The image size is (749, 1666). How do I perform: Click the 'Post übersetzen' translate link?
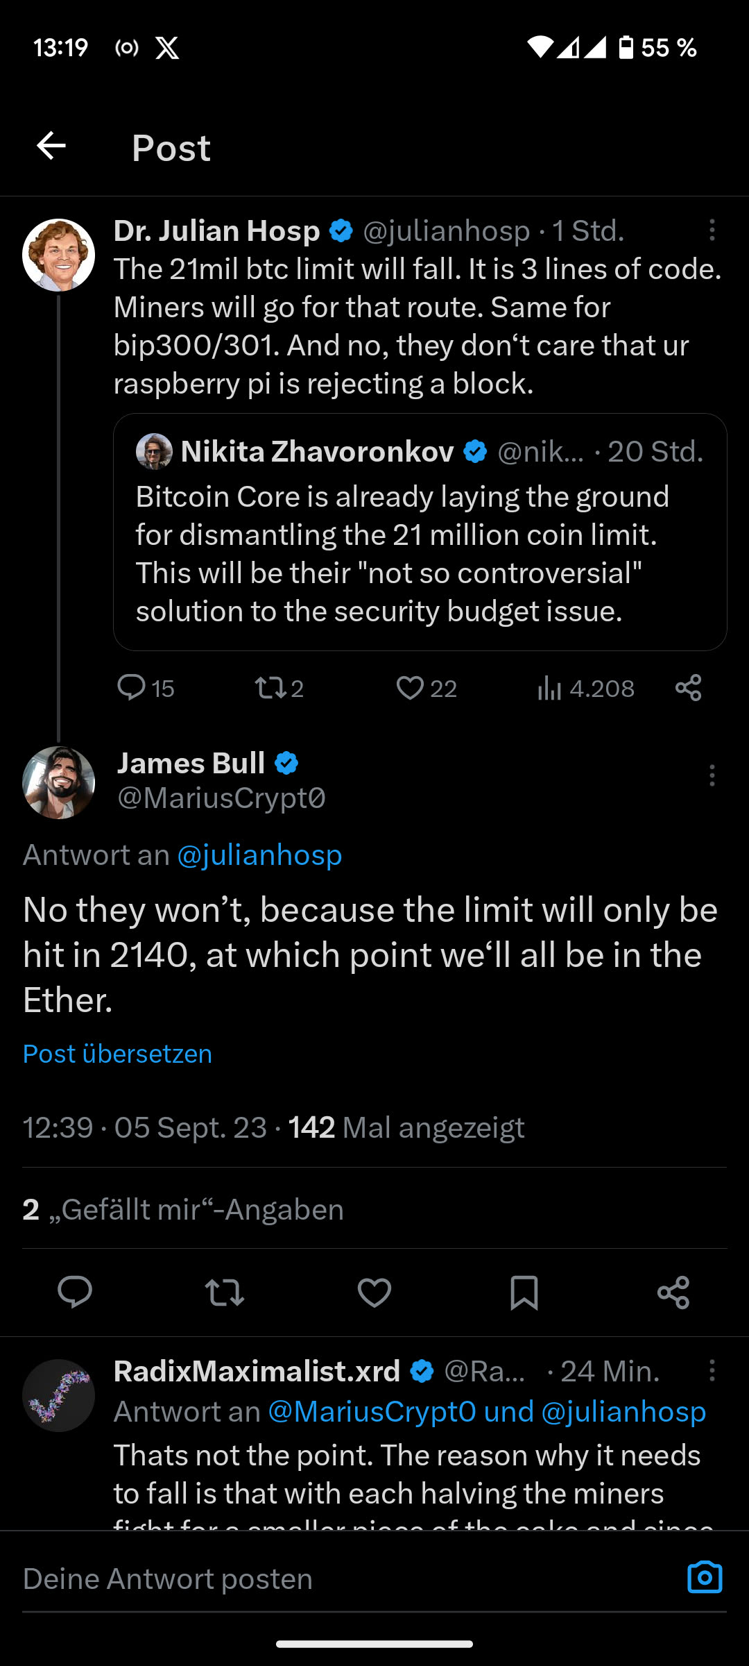pos(117,1054)
